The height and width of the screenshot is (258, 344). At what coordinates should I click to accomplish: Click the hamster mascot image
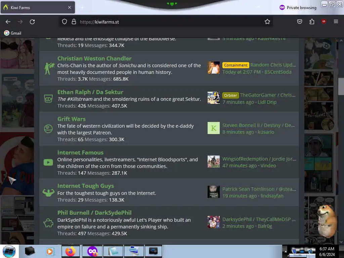pyautogui.click(x=327, y=221)
